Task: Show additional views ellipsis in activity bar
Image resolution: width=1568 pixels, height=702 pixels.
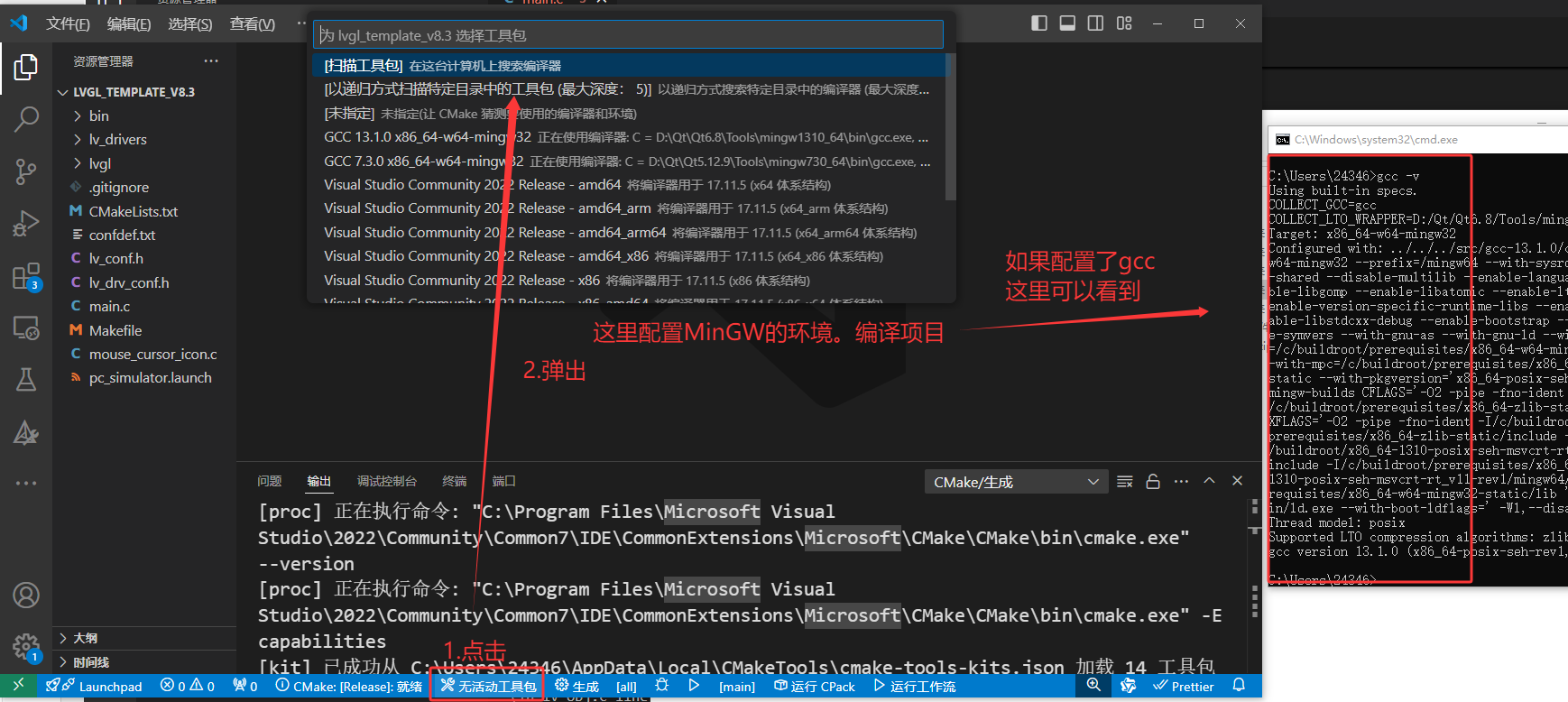Action: point(26,484)
